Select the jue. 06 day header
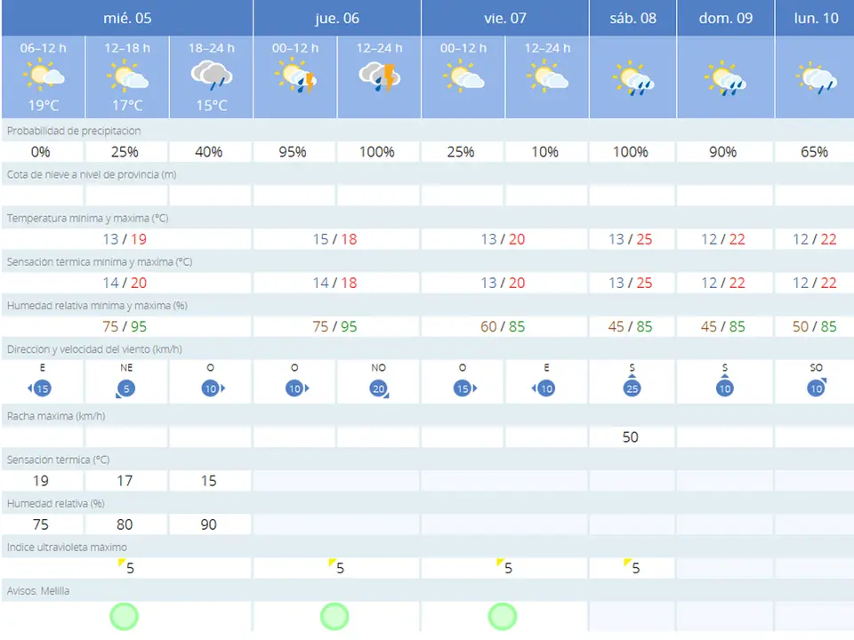Image resolution: width=854 pixels, height=640 pixels. coord(337,18)
